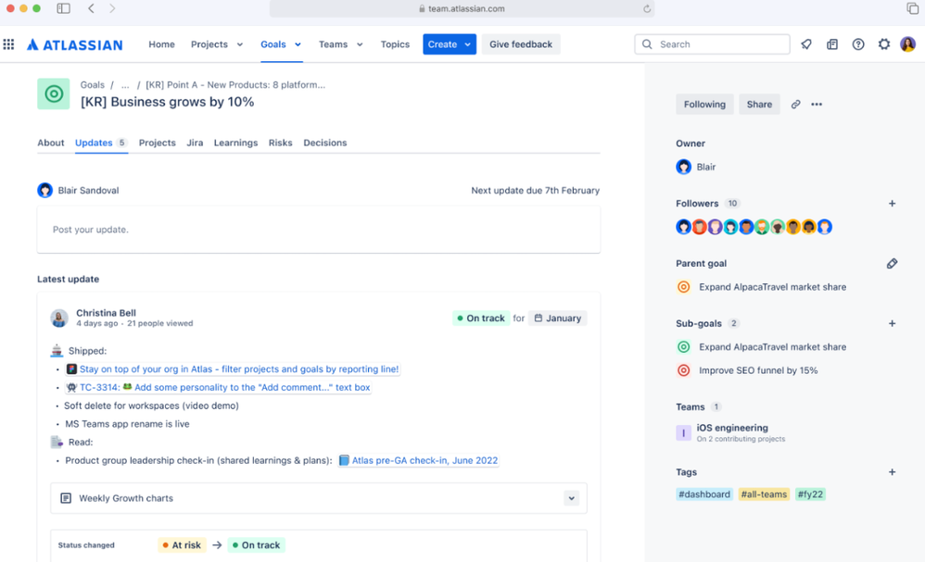
Task: Open the Switch apps icon near search
Action: click(x=831, y=44)
